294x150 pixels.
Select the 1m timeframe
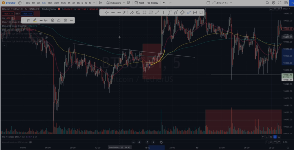coord(33,3)
